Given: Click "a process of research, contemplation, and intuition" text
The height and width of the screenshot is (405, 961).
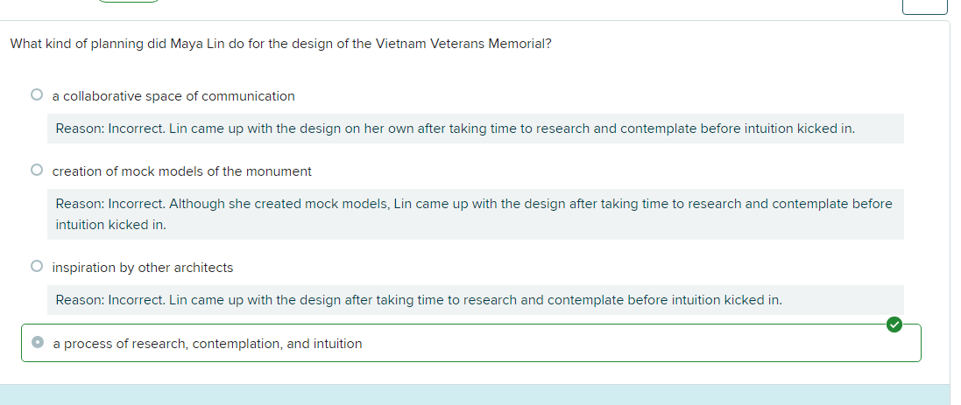Looking at the screenshot, I should click(208, 345).
